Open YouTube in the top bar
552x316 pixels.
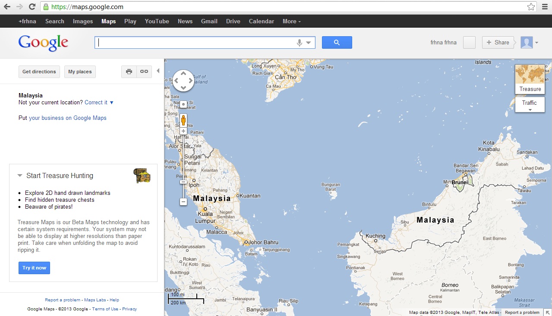[157, 21]
